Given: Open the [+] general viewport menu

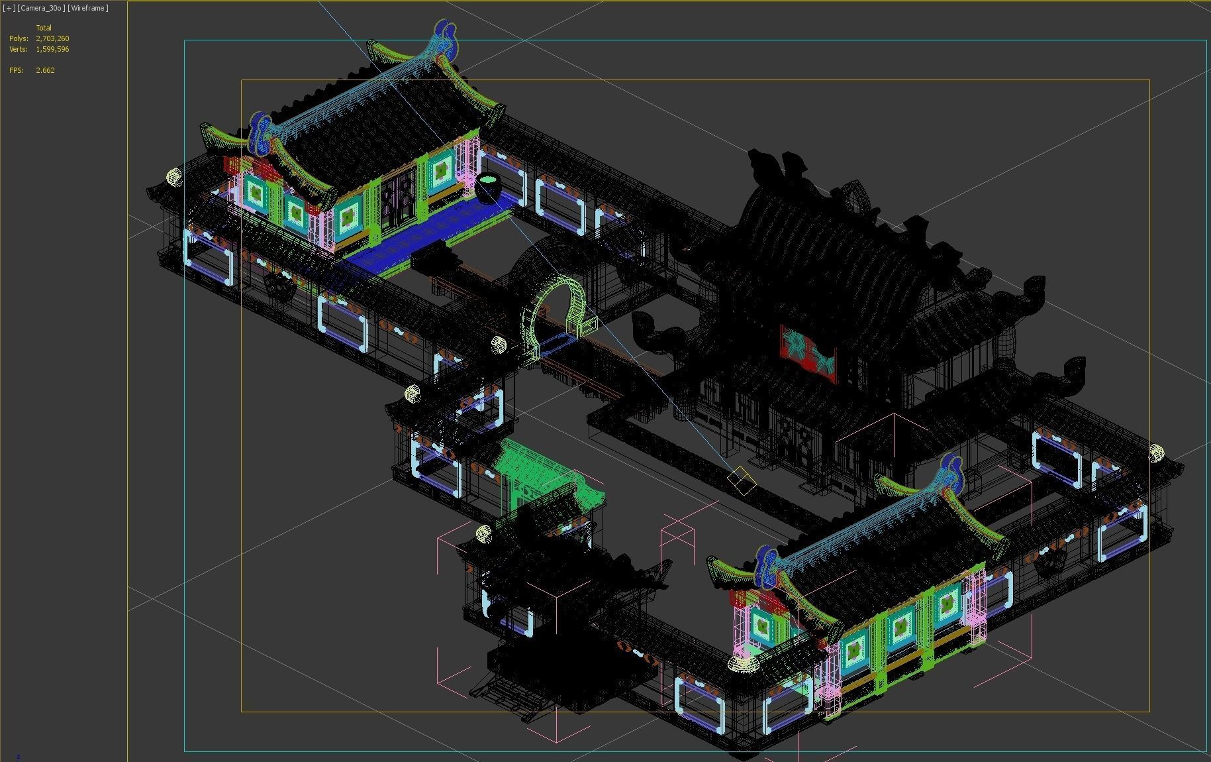Looking at the screenshot, I should [x=9, y=8].
